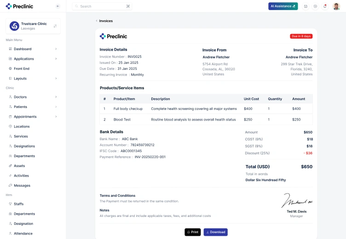The height and width of the screenshot is (239, 346).
Task: Go back via Invoices breadcrumb link
Action: [x=104, y=21]
